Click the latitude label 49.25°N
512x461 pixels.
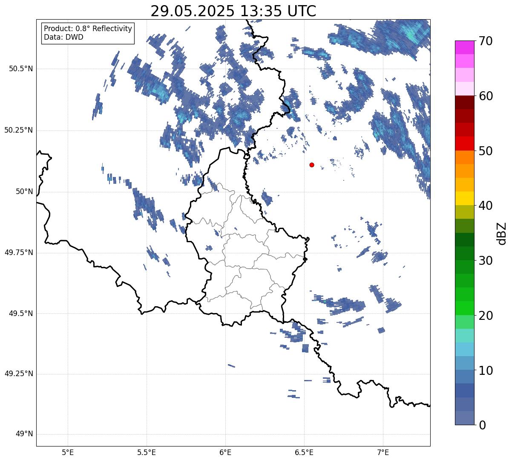(19, 374)
